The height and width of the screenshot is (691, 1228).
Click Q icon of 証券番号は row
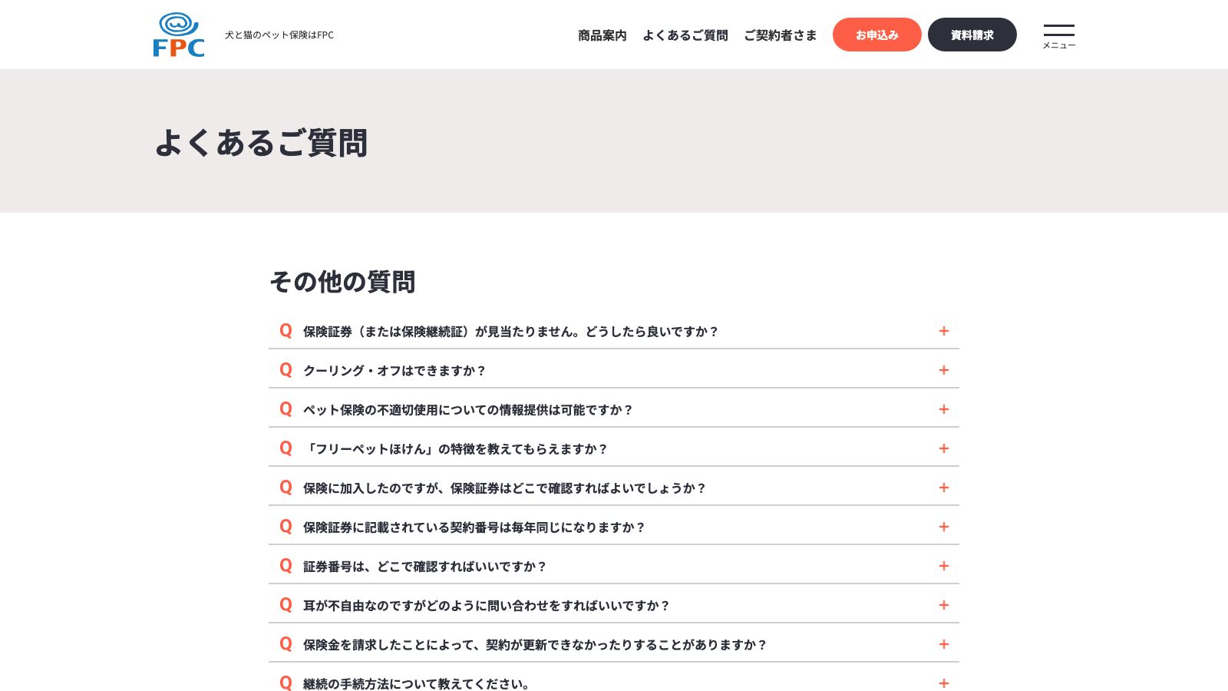pyautogui.click(x=286, y=566)
